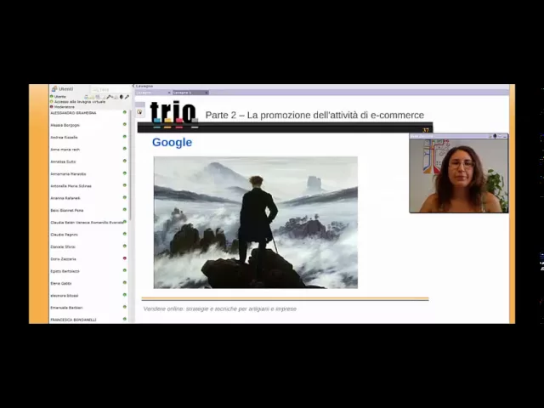Close the Lavagna 1 tab

pyautogui.click(x=206, y=93)
